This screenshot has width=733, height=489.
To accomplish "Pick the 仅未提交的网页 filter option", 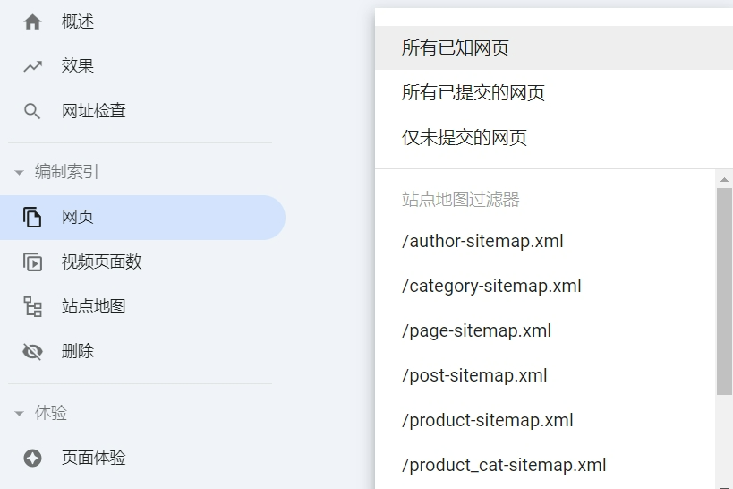I will coord(465,138).
